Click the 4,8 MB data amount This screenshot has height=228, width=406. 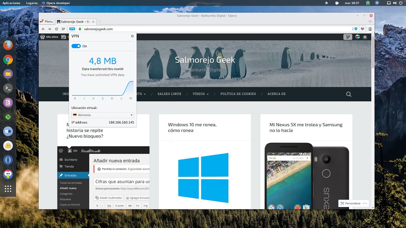click(102, 61)
